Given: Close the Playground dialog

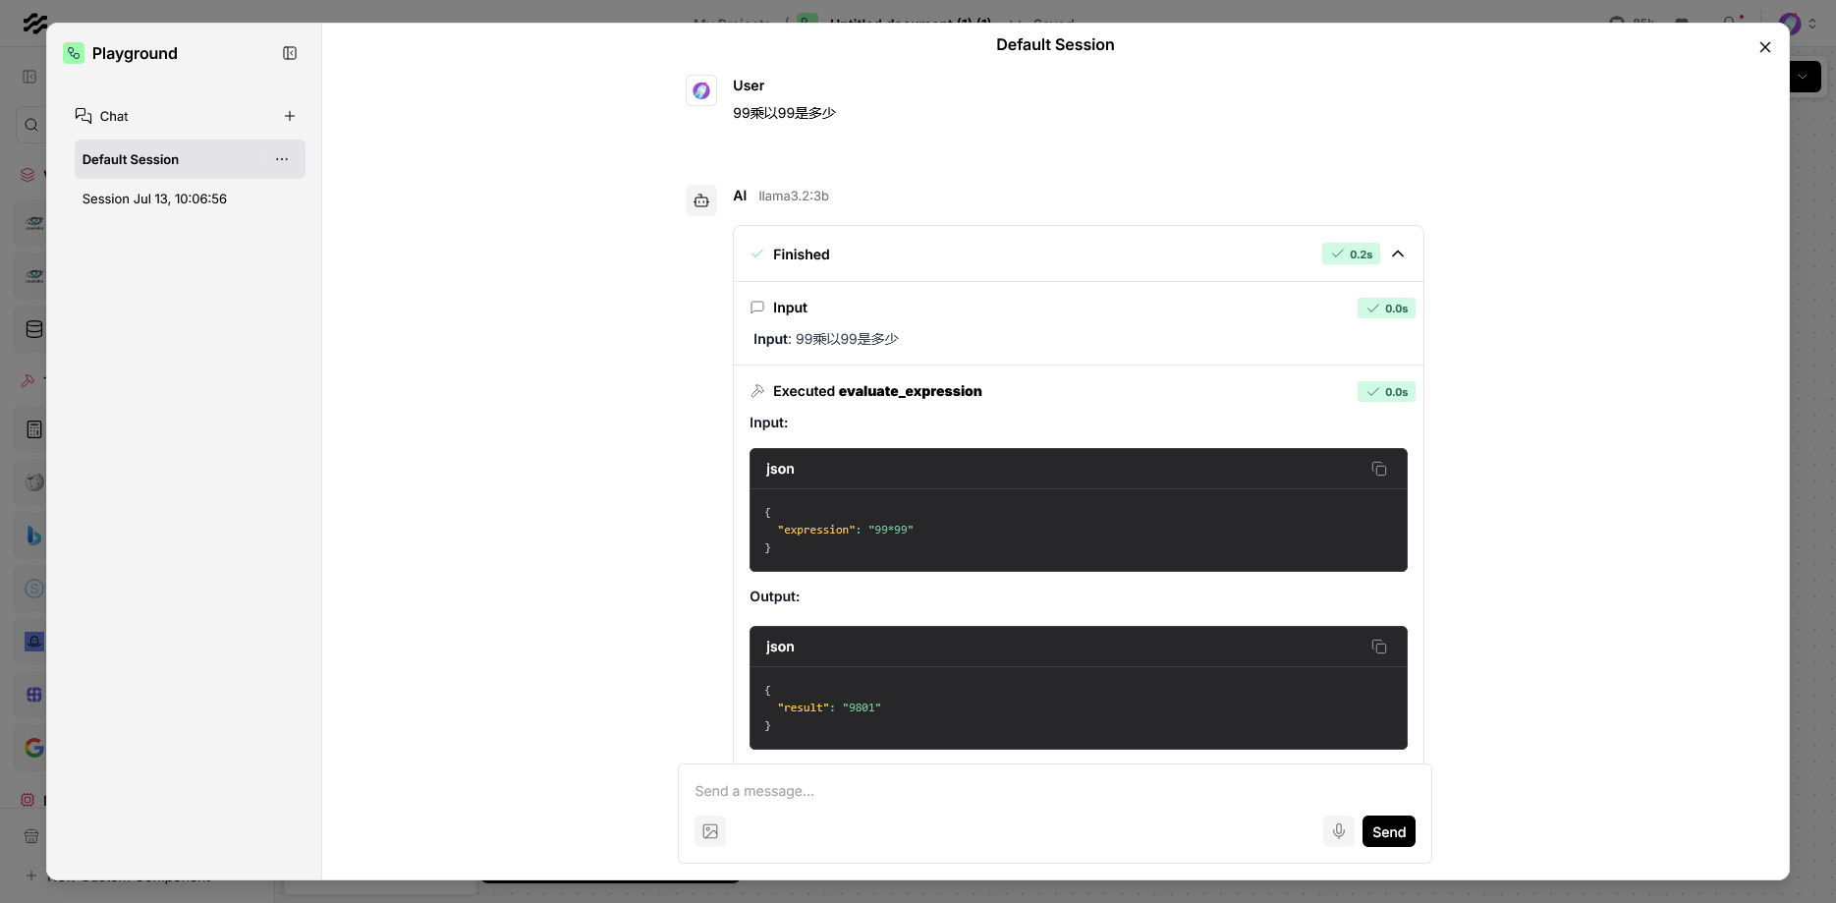Looking at the screenshot, I should [x=1765, y=47].
